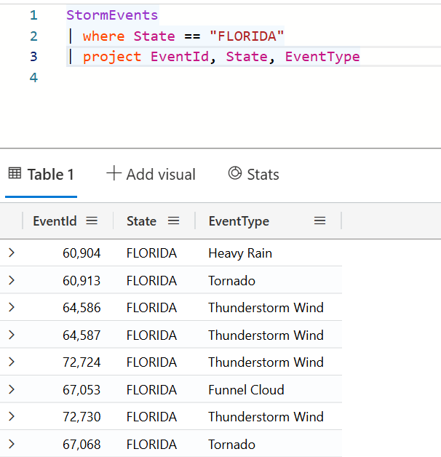Select the Heavy Rain cell

click(x=240, y=253)
